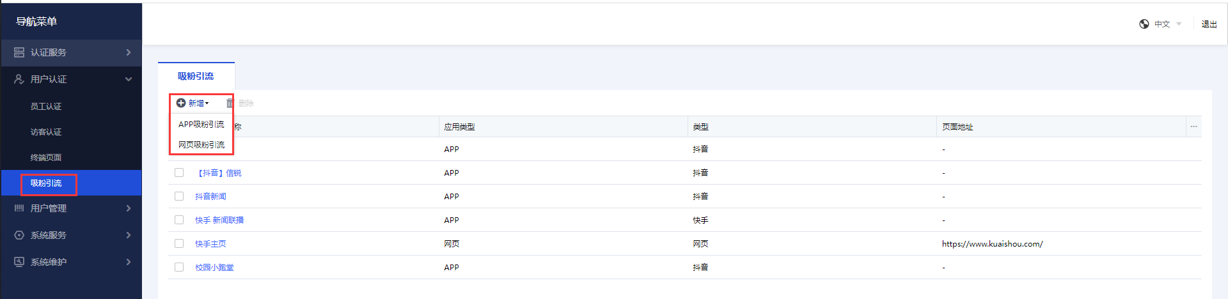Click the plus icon beside 新增
This screenshot has height=299, width=1228.
pyautogui.click(x=181, y=103)
